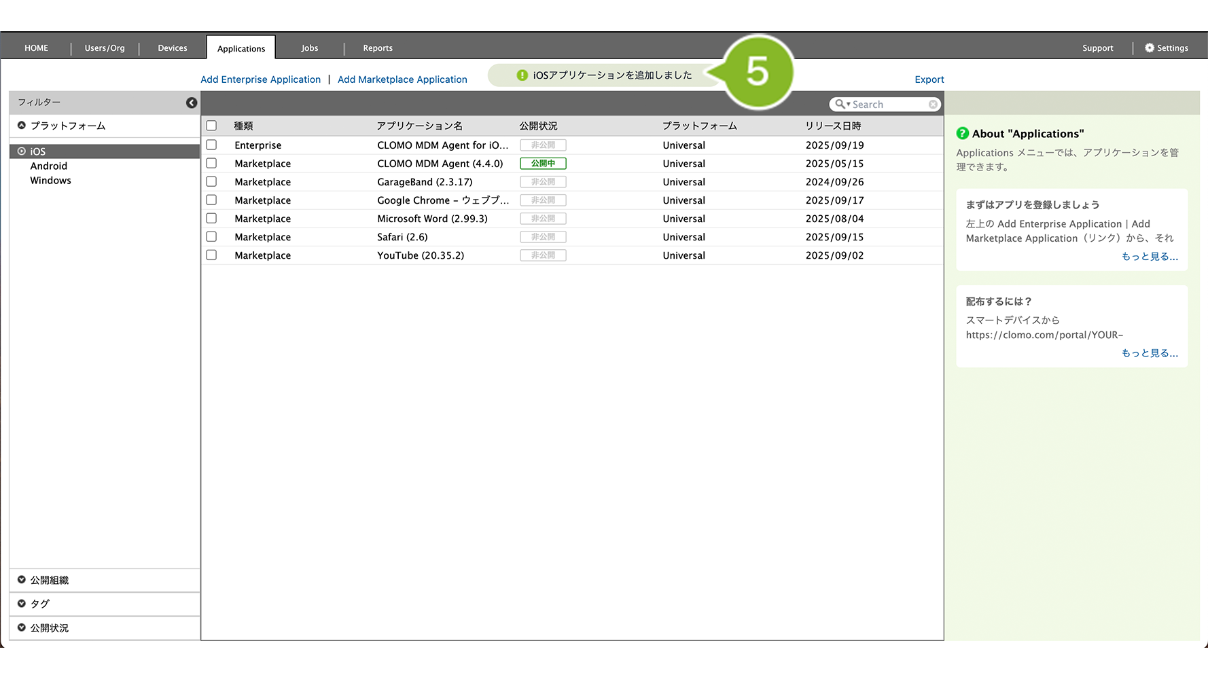Click into the Search input field
The image size is (1208, 679).
[x=889, y=105]
